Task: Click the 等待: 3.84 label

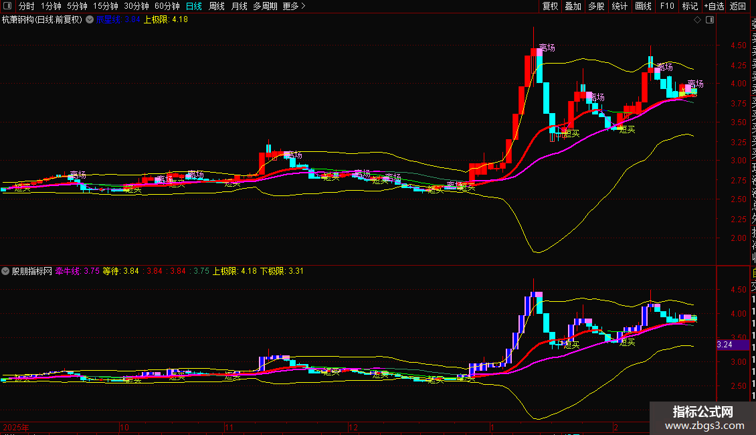Action: pyautogui.click(x=120, y=271)
